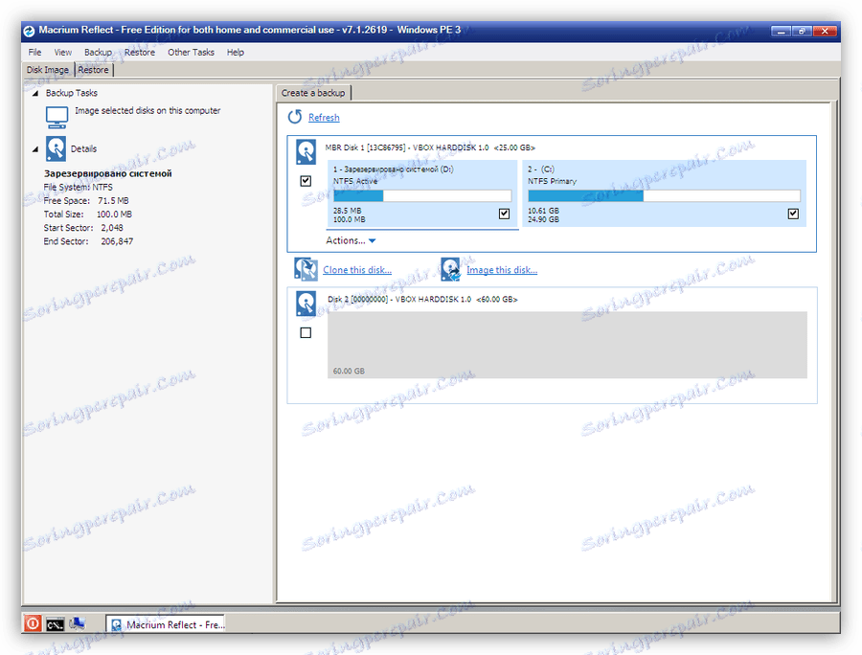Click partition 2 (C:) usage bar
The image size is (862, 655).
(664, 195)
